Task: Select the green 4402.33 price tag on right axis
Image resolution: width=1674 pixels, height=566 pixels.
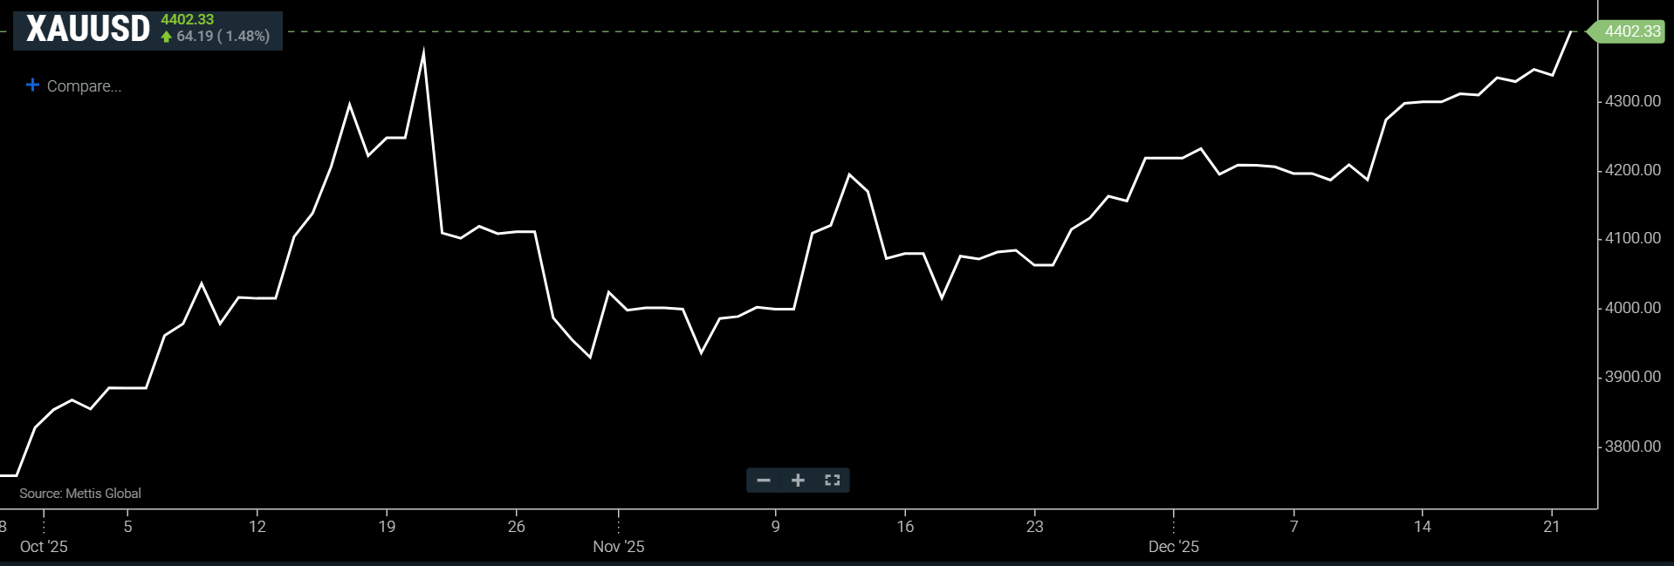Action: pyautogui.click(x=1630, y=31)
